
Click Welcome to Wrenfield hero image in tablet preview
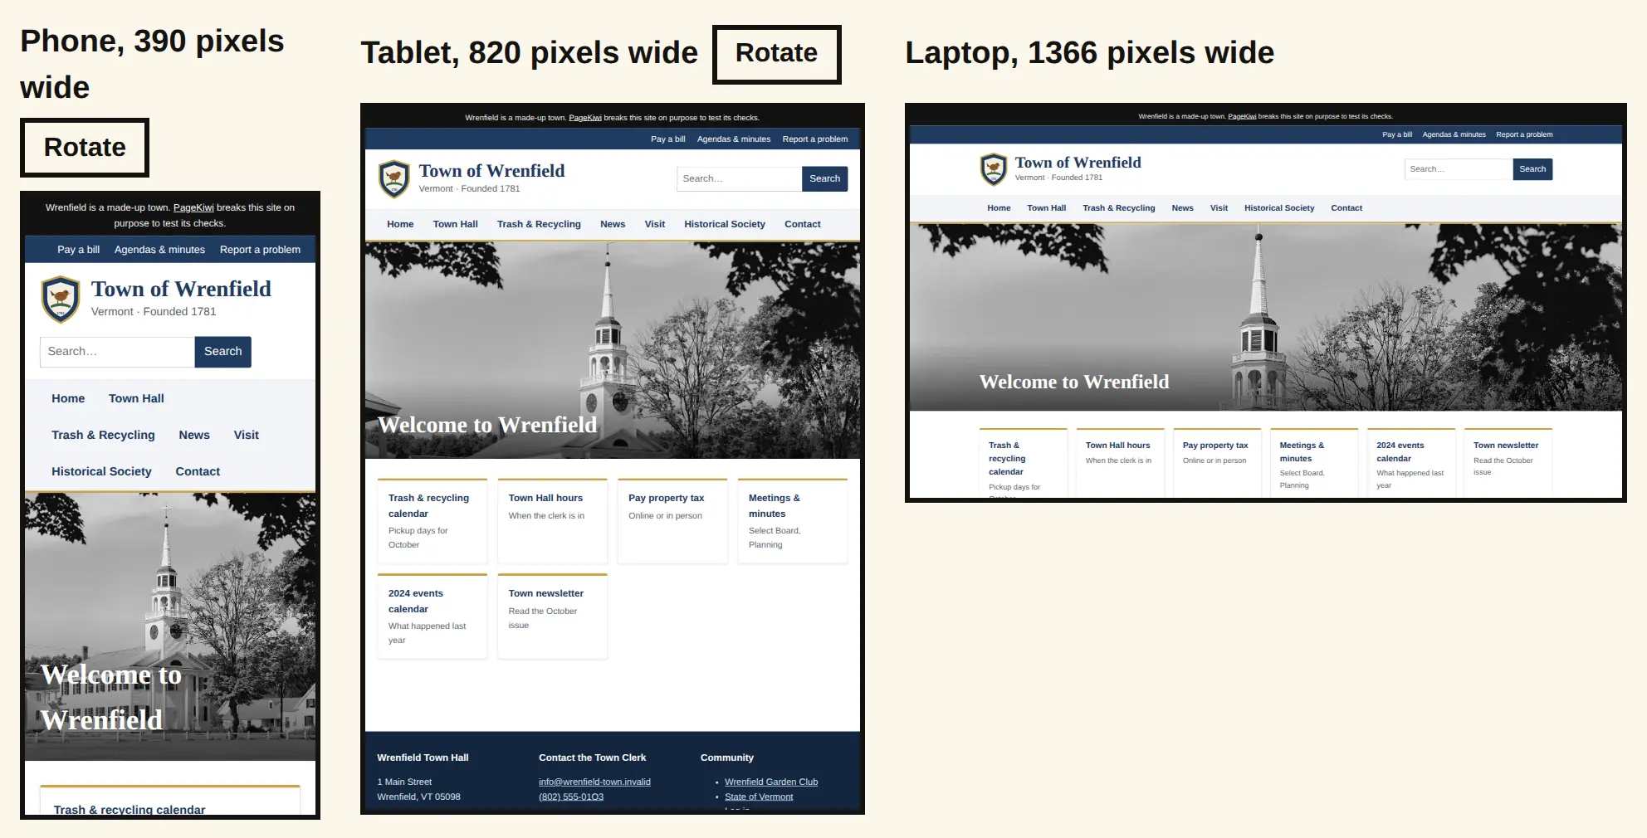[613, 350]
